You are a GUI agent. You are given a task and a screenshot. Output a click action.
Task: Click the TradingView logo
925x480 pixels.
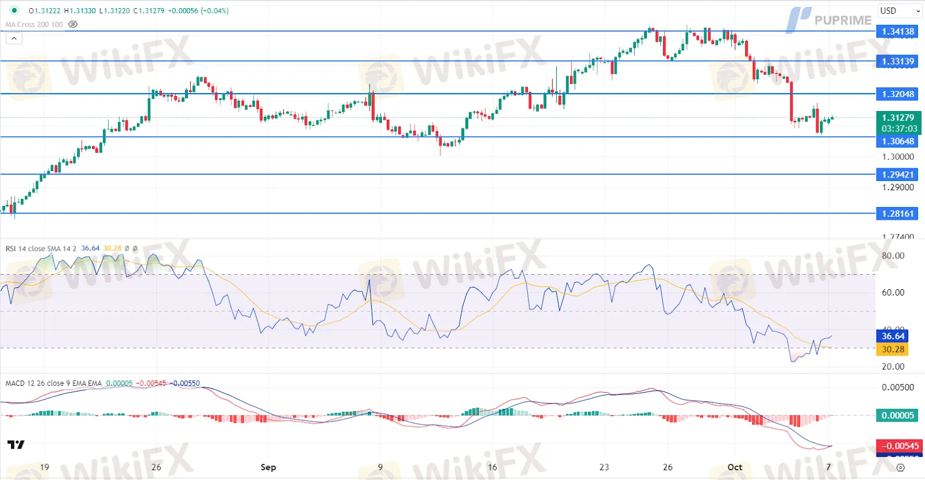click(16, 444)
